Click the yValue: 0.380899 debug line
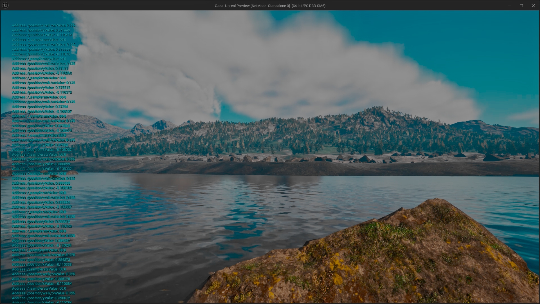 tap(41, 164)
